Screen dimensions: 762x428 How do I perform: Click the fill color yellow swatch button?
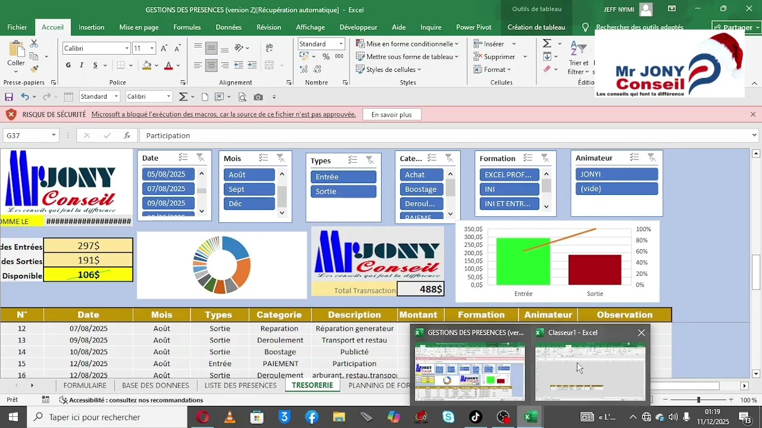(146, 65)
